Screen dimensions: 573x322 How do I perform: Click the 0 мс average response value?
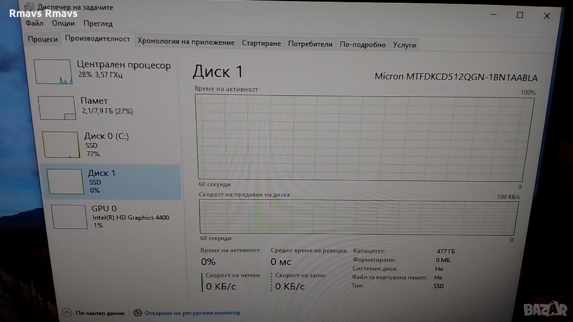click(281, 262)
